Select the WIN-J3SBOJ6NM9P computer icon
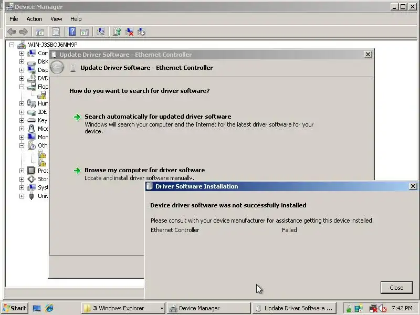Screen dimensions: 420x315 coord(22,45)
